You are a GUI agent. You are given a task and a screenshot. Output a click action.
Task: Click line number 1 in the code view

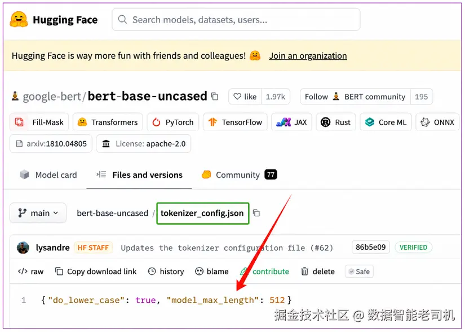click(24, 300)
